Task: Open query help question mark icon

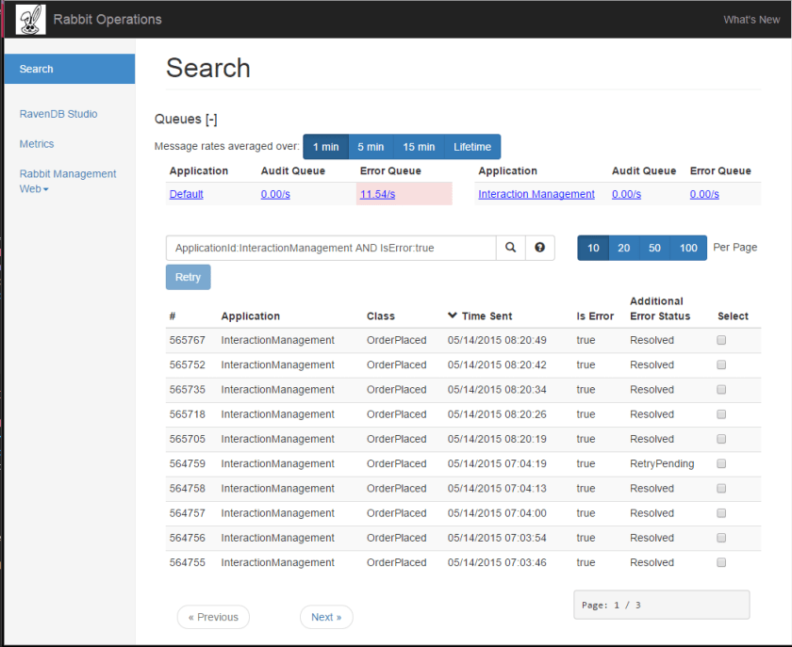Action: point(539,248)
